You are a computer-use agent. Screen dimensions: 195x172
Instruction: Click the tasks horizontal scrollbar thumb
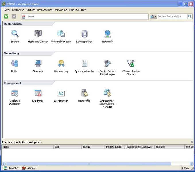(88, 164)
